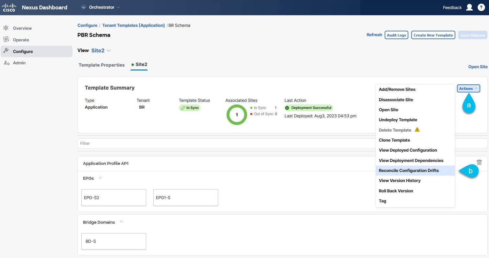Click the Orchestrator service icon
This screenshot has width=489, height=258.
pos(83,7)
